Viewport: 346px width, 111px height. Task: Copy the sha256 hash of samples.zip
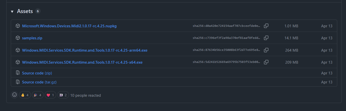(x=266, y=38)
